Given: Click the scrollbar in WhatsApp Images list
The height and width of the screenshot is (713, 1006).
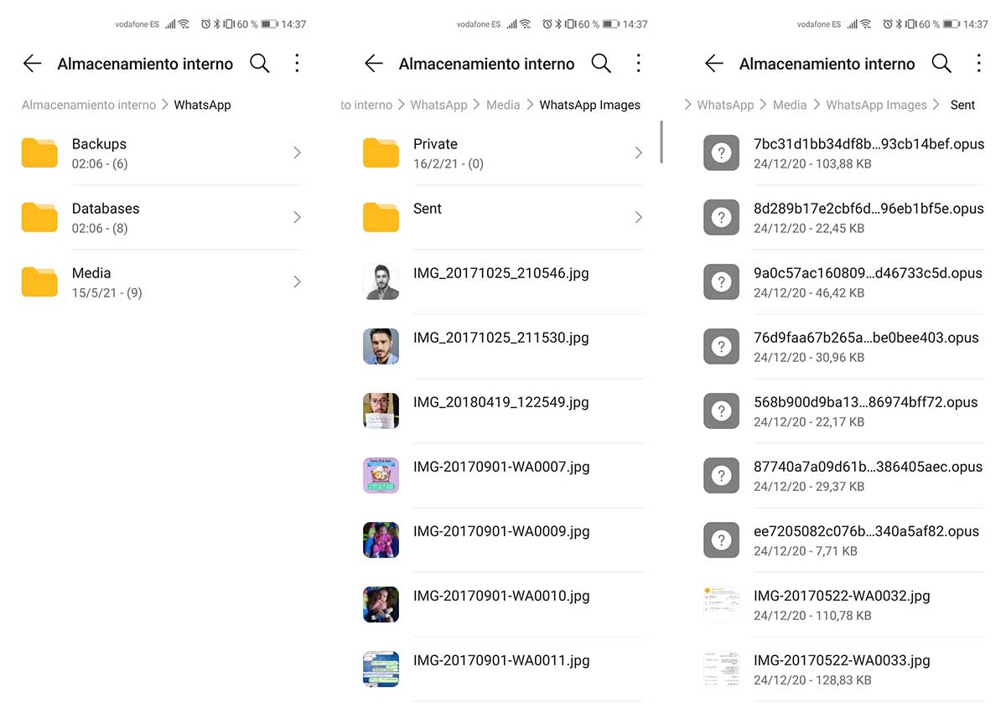Looking at the screenshot, I should 661,142.
